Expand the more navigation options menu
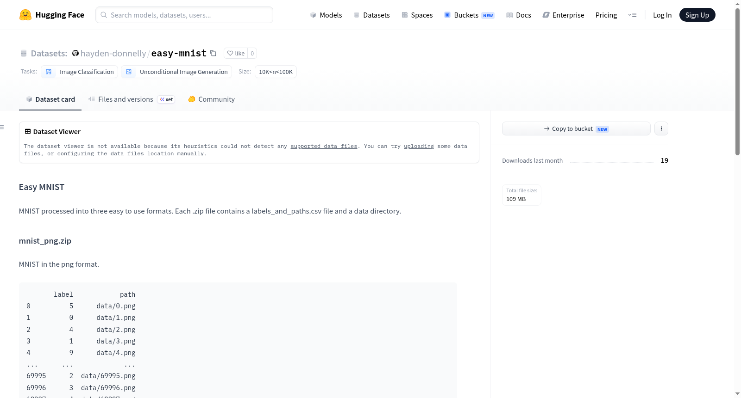 632,15
